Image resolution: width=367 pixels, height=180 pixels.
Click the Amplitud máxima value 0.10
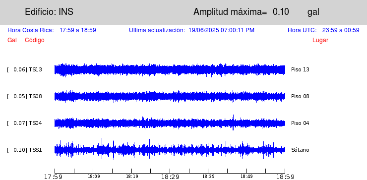coord(281,12)
